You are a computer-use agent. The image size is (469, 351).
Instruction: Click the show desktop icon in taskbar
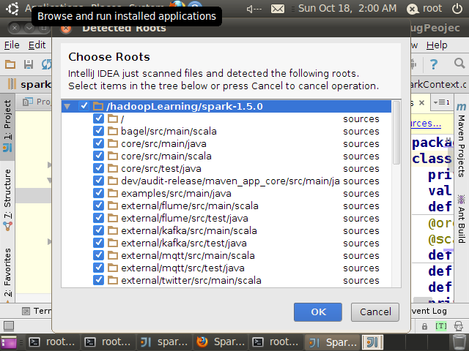tap(9, 342)
